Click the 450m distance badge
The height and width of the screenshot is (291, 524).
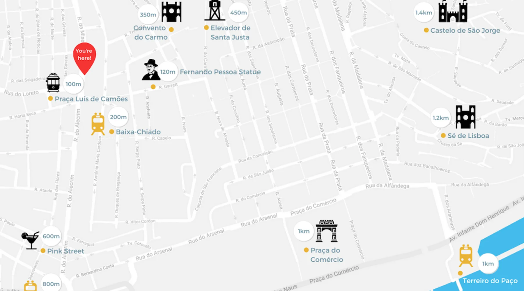238,13
